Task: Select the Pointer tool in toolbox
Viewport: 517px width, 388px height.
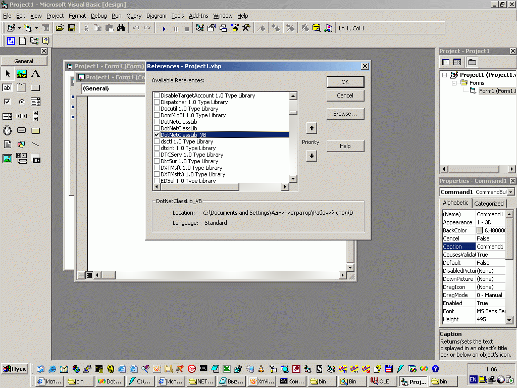Action: click(x=8, y=74)
